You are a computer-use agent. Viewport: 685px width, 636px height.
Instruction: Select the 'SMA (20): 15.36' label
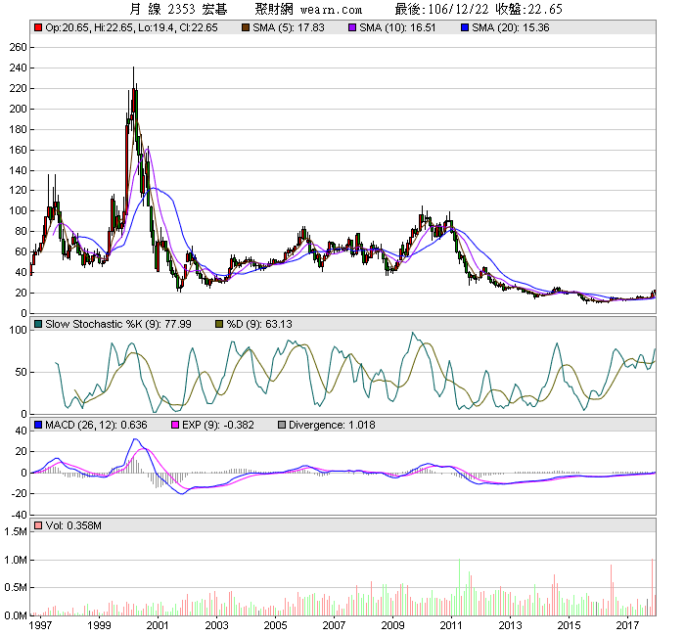coord(511,27)
